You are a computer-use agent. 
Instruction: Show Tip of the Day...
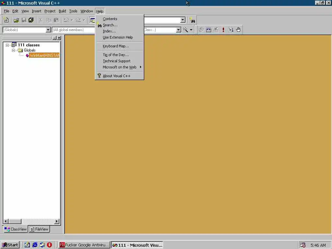tap(119, 55)
